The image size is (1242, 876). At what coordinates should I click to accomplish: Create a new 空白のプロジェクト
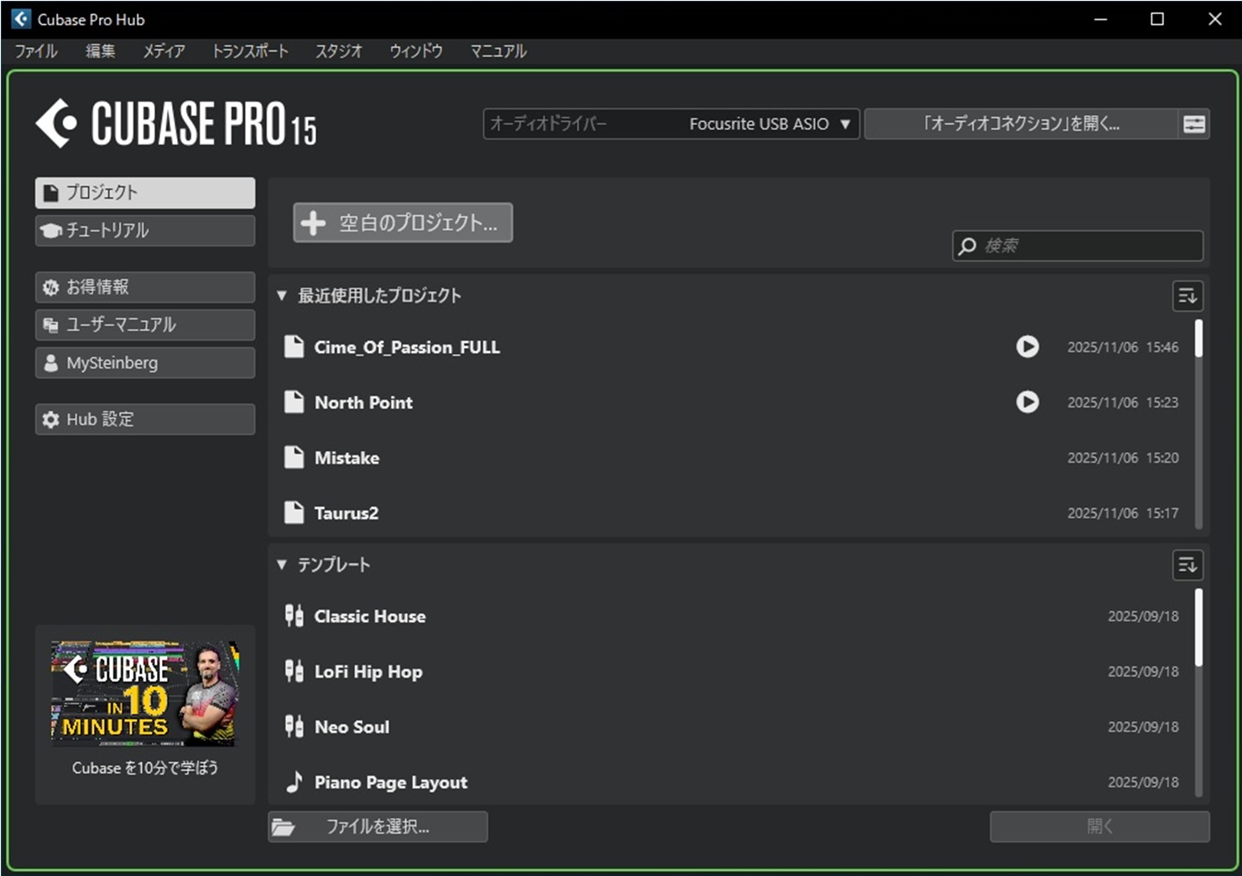point(403,223)
